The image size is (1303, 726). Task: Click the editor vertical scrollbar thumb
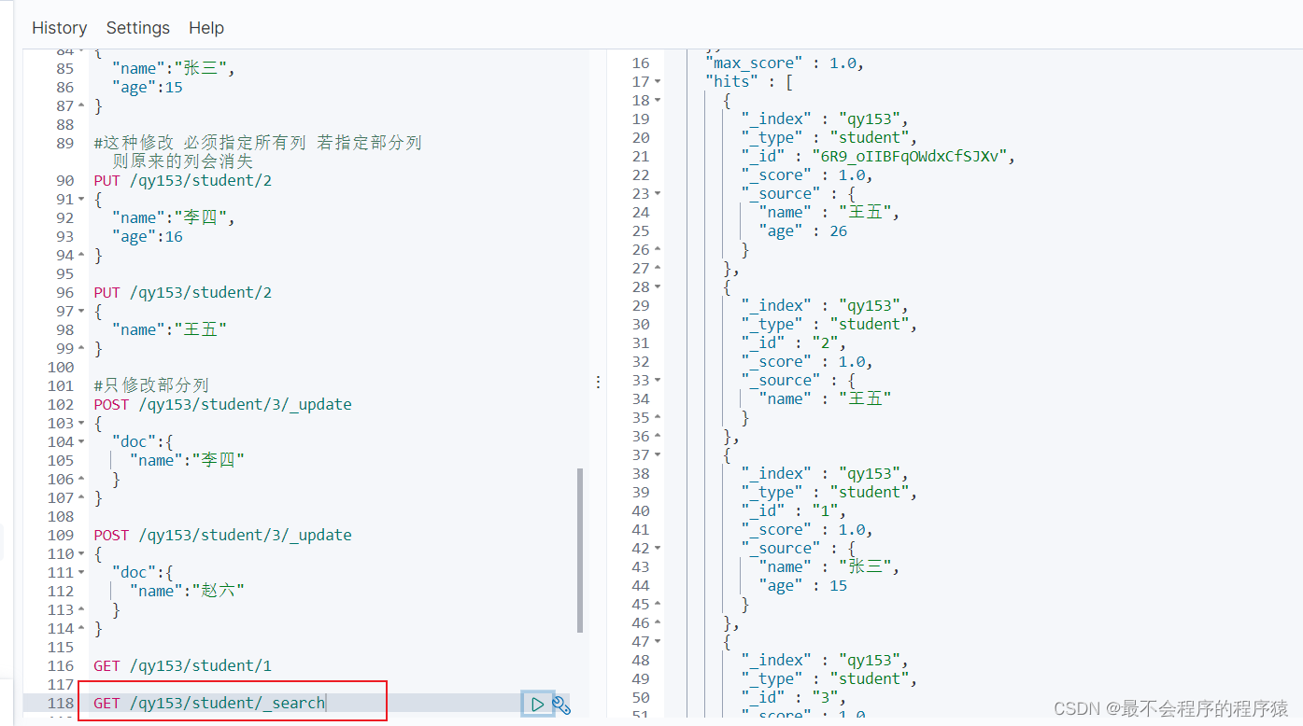(580, 551)
